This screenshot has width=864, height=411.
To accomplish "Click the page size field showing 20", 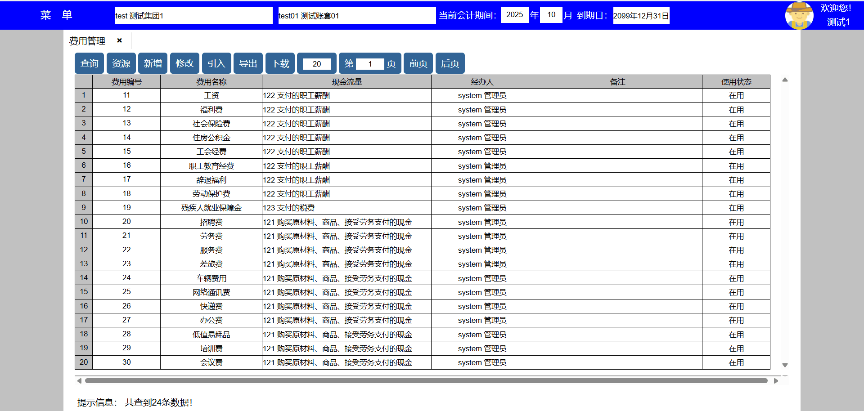I will [316, 64].
